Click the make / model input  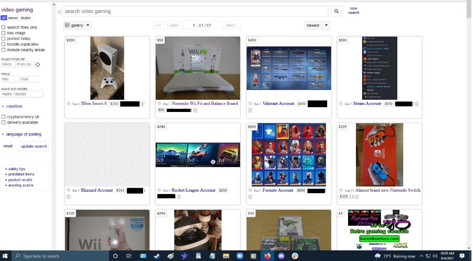22,94
